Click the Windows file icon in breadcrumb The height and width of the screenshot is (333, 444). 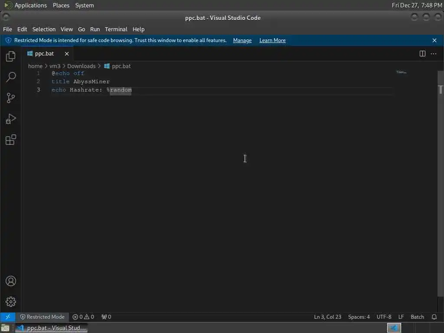pyautogui.click(x=107, y=66)
